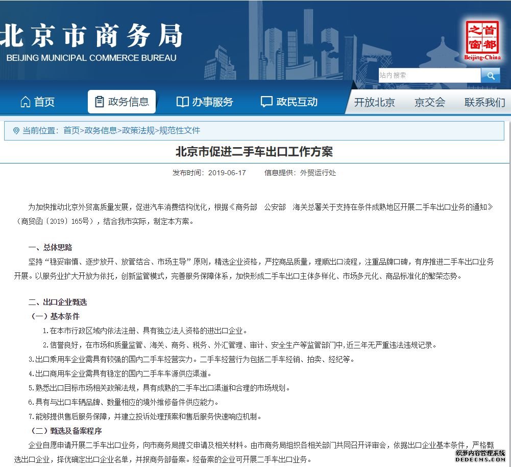Follow the 首页 breadcrumb link
This screenshot has height=467, width=511.
71,130
